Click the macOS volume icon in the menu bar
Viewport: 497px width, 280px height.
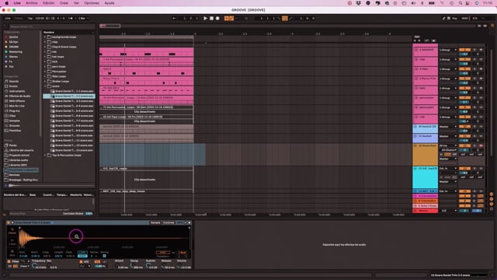pos(413,3)
